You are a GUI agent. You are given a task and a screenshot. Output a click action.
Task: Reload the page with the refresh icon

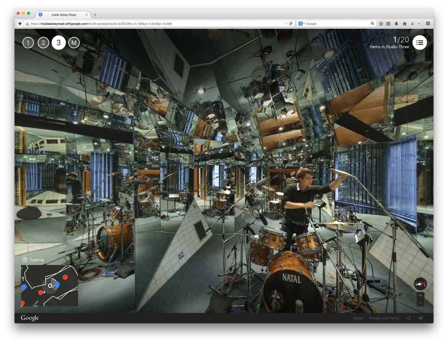point(291,24)
